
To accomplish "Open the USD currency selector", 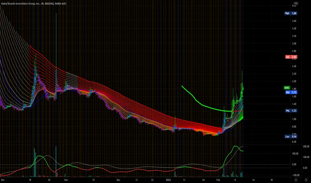I will 296,3.
